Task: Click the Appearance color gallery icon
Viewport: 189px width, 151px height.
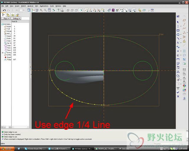Action: tap(184, 86)
